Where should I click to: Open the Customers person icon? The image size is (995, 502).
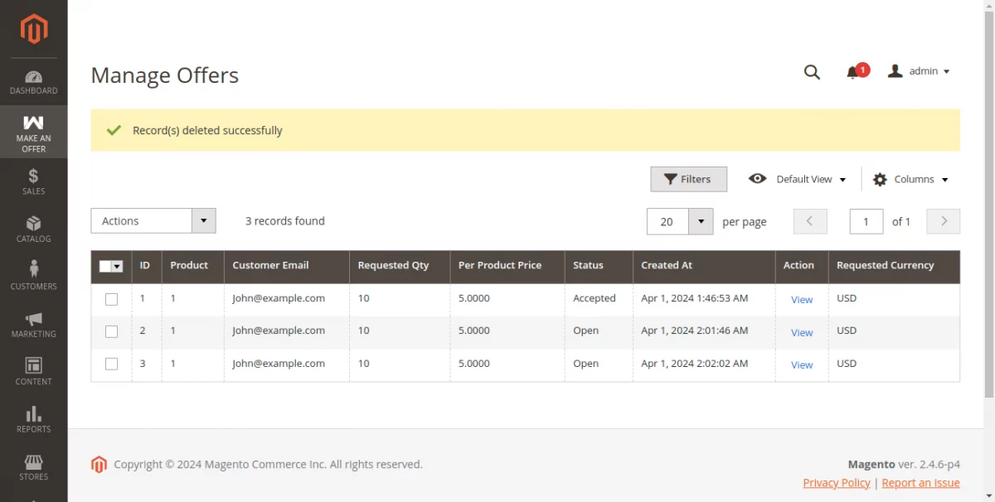pyautogui.click(x=33, y=269)
